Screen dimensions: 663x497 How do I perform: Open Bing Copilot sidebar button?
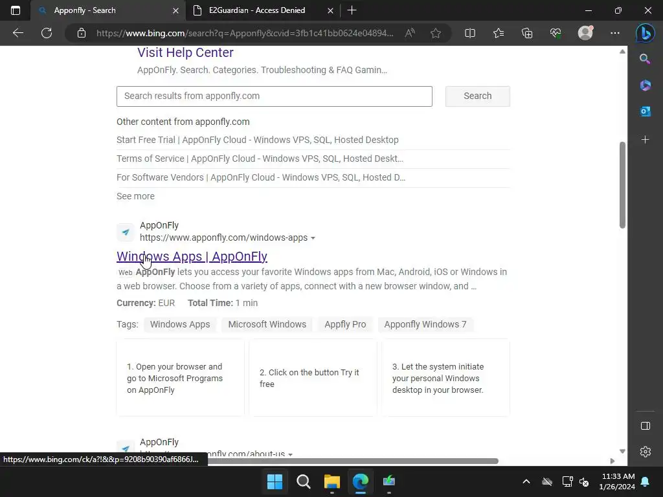(646, 34)
